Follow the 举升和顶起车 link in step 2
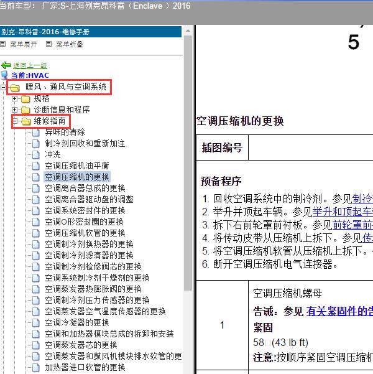The image size is (373, 374). [343, 212]
